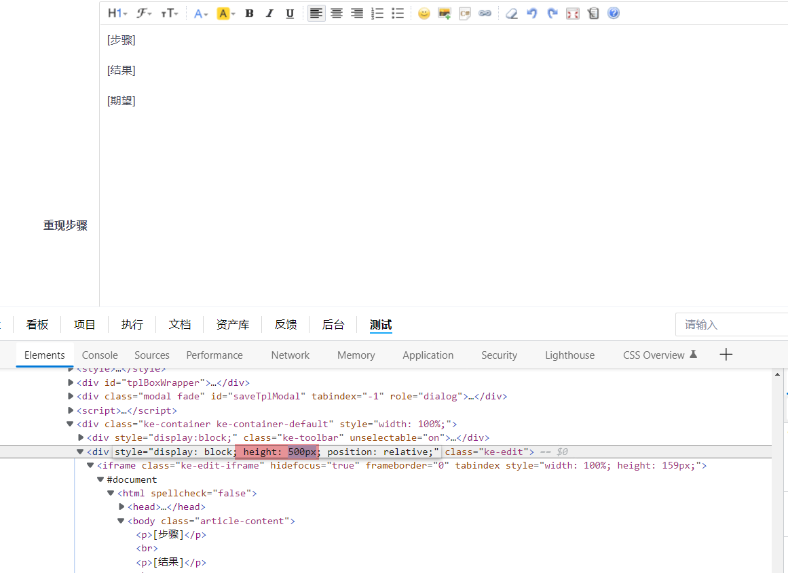
Task: Open the text color picker
Action: pos(200,14)
